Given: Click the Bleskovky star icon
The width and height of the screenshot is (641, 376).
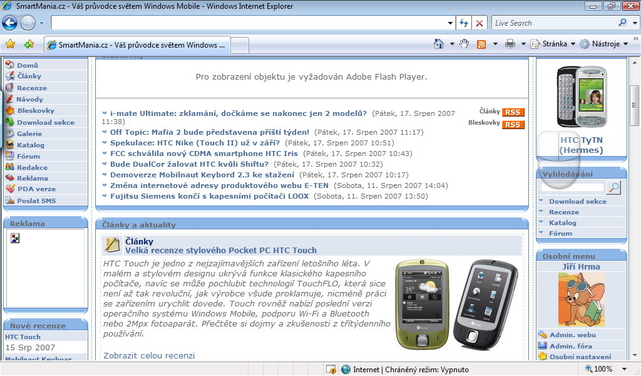Looking at the screenshot, I should coord(10,110).
